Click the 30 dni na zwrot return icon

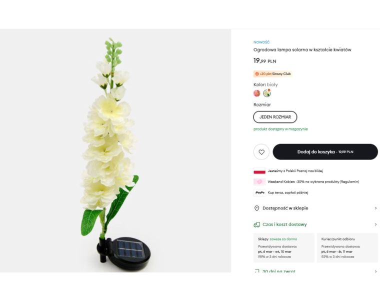tap(256, 271)
